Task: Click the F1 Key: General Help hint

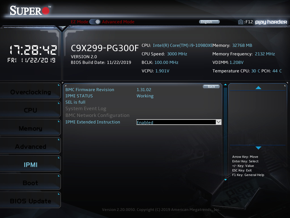Action: coord(248,175)
